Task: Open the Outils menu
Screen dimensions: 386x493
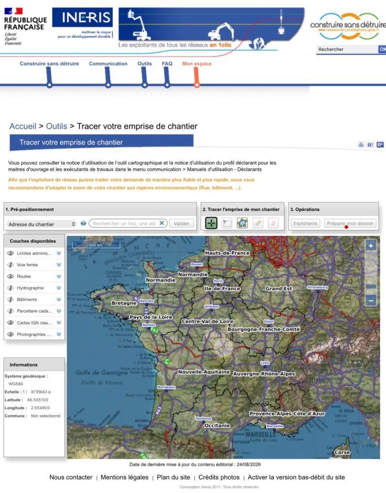Action: click(144, 64)
